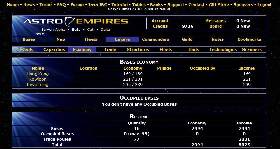The image size is (280, 149).
Task: Switch to the Technologies sub-tab
Action: click(x=223, y=49)
